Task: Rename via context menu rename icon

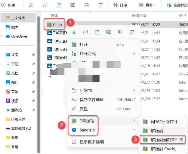Action: (109, 32)
